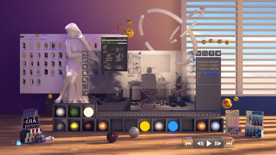Apply the FFD4x4x4 modifier
This screenshot has width=276, height=155.
click(214, 62)
